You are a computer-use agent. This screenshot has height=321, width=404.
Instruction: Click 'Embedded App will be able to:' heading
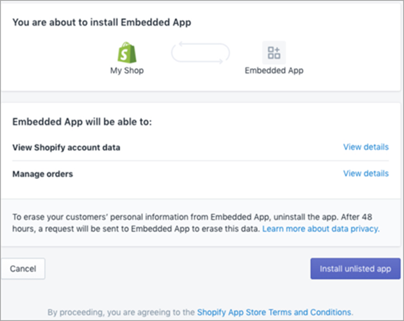tap(82, 122)
